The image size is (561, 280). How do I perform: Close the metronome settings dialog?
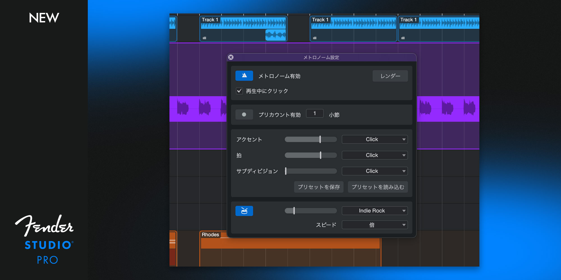(231, 57)
